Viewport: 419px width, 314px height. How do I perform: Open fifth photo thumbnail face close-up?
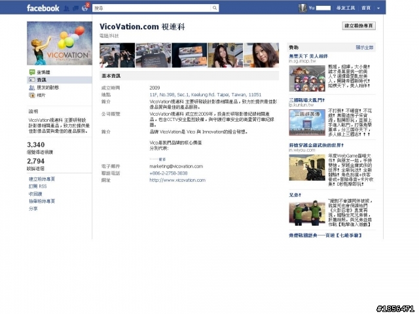(x=261, y=55)
